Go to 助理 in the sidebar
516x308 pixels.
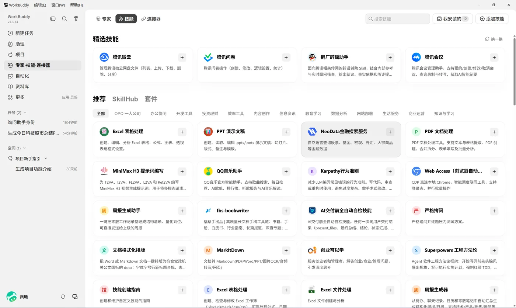(43, 44)
